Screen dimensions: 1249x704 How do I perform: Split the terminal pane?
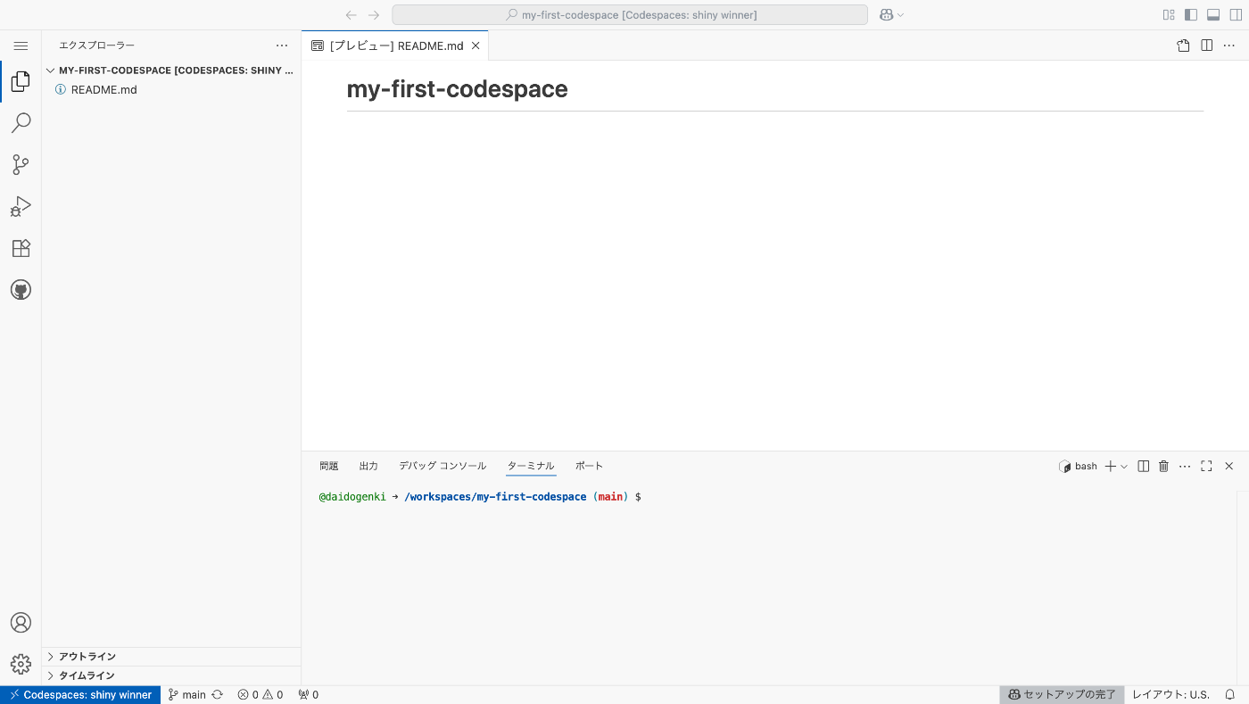click(x=1143, y=466)
